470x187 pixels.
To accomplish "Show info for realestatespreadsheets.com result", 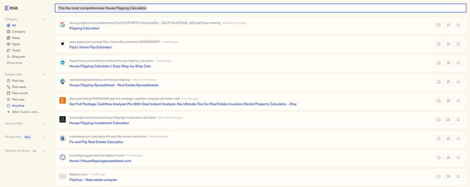I will coord(438,82).
